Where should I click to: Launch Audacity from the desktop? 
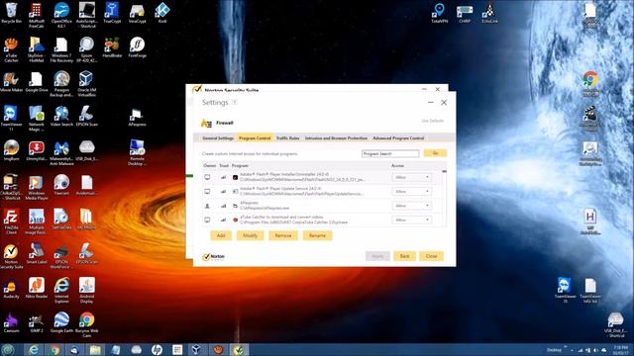point(11,288)
